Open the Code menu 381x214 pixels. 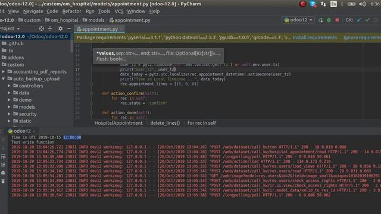coord(52,11)
